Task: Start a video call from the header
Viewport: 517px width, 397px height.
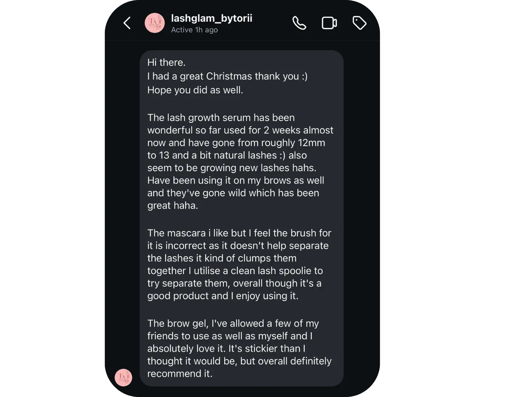Action: pyautogui.click(x=329, y=23)
